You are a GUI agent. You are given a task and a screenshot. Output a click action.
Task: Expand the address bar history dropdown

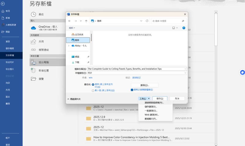[x=141, y=21]
